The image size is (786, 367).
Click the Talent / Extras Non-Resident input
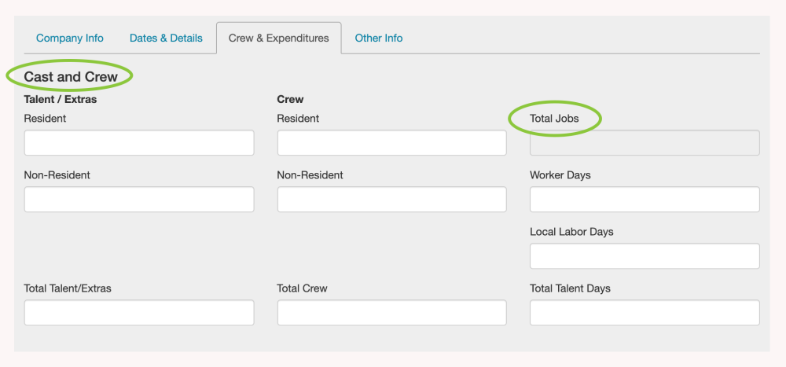[x=139, y=200]
